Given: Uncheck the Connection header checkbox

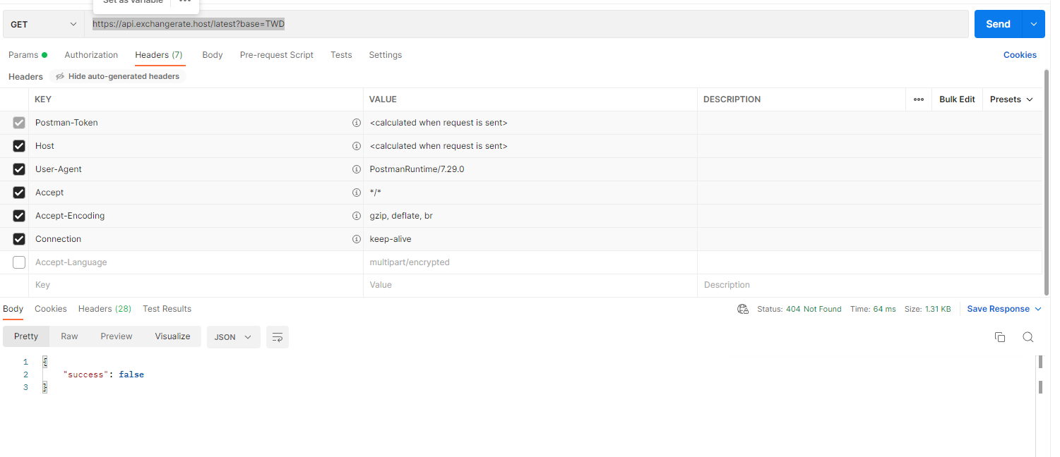Looking at the screenshot, I should (19, 239).
